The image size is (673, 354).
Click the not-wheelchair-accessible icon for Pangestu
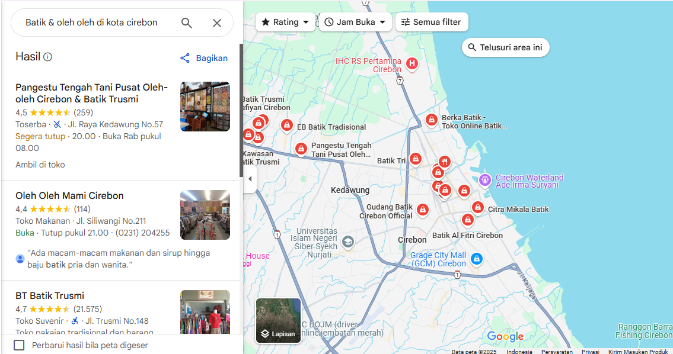click(x=57, y=125)
